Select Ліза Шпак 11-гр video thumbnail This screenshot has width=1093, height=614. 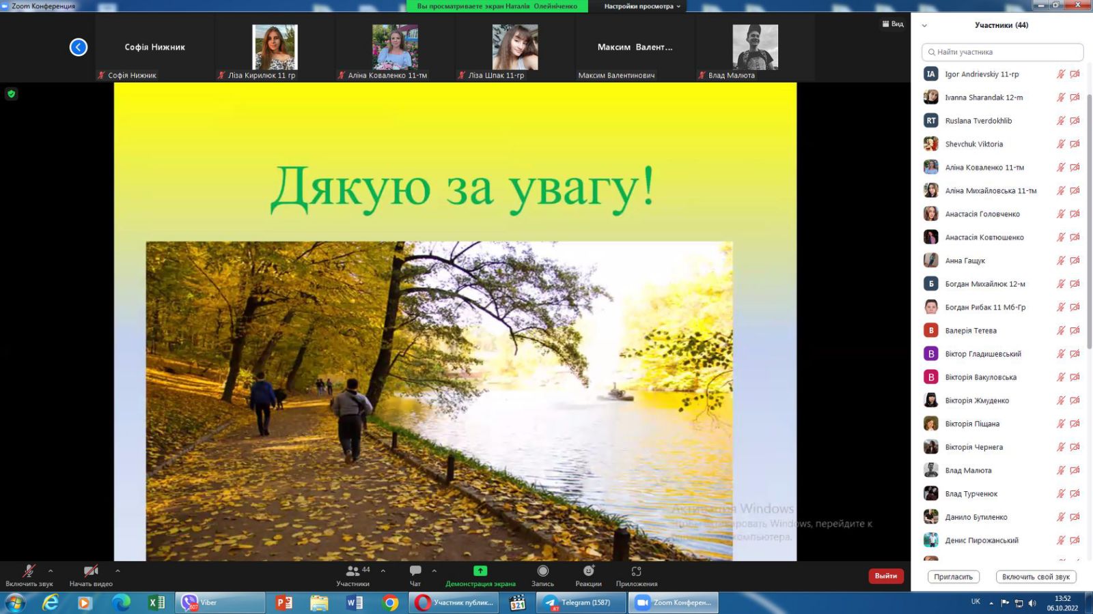(515, 47)
